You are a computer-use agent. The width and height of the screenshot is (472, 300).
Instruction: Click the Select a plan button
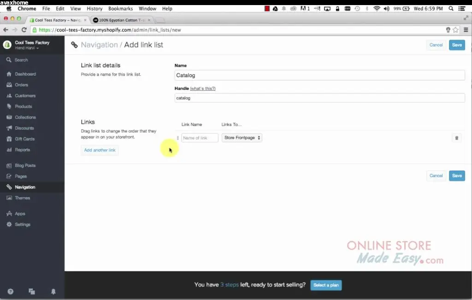(x=326, y=285)
